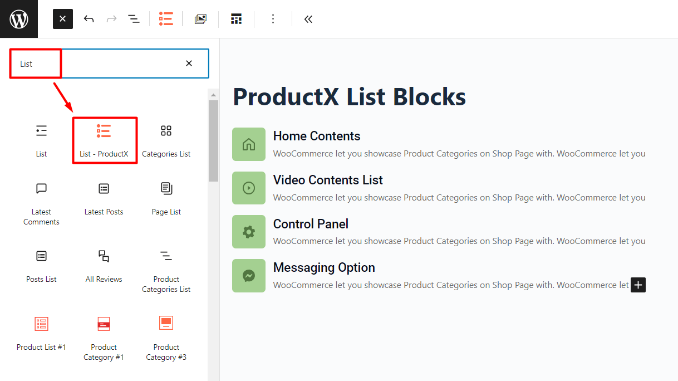Insert the Latest Comments block
This screenshot has height=381, width=678.
(42, 203)
